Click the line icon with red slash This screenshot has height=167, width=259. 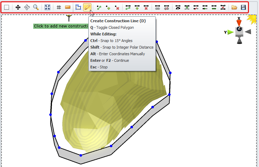(196, 7)
